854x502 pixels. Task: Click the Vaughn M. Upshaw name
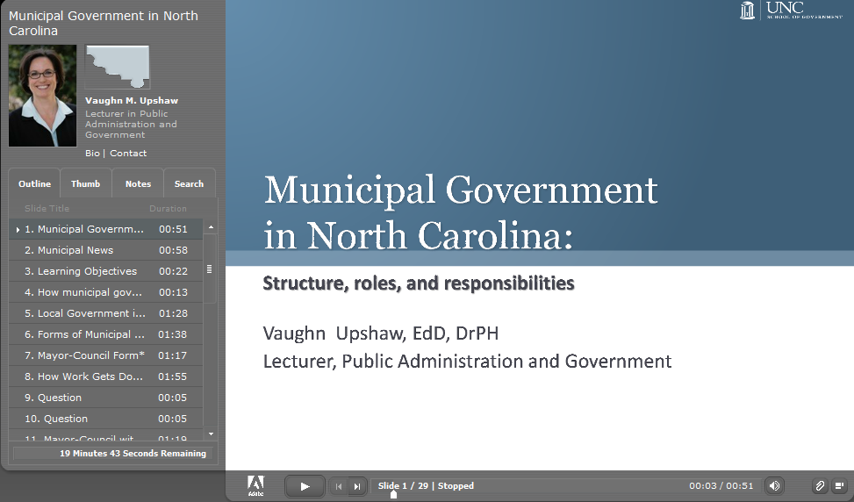click(x=132, y=101)
